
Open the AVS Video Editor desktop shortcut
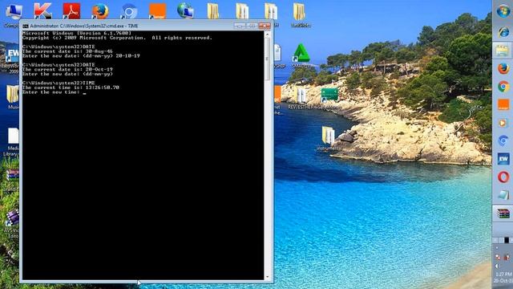click(13, 218)
